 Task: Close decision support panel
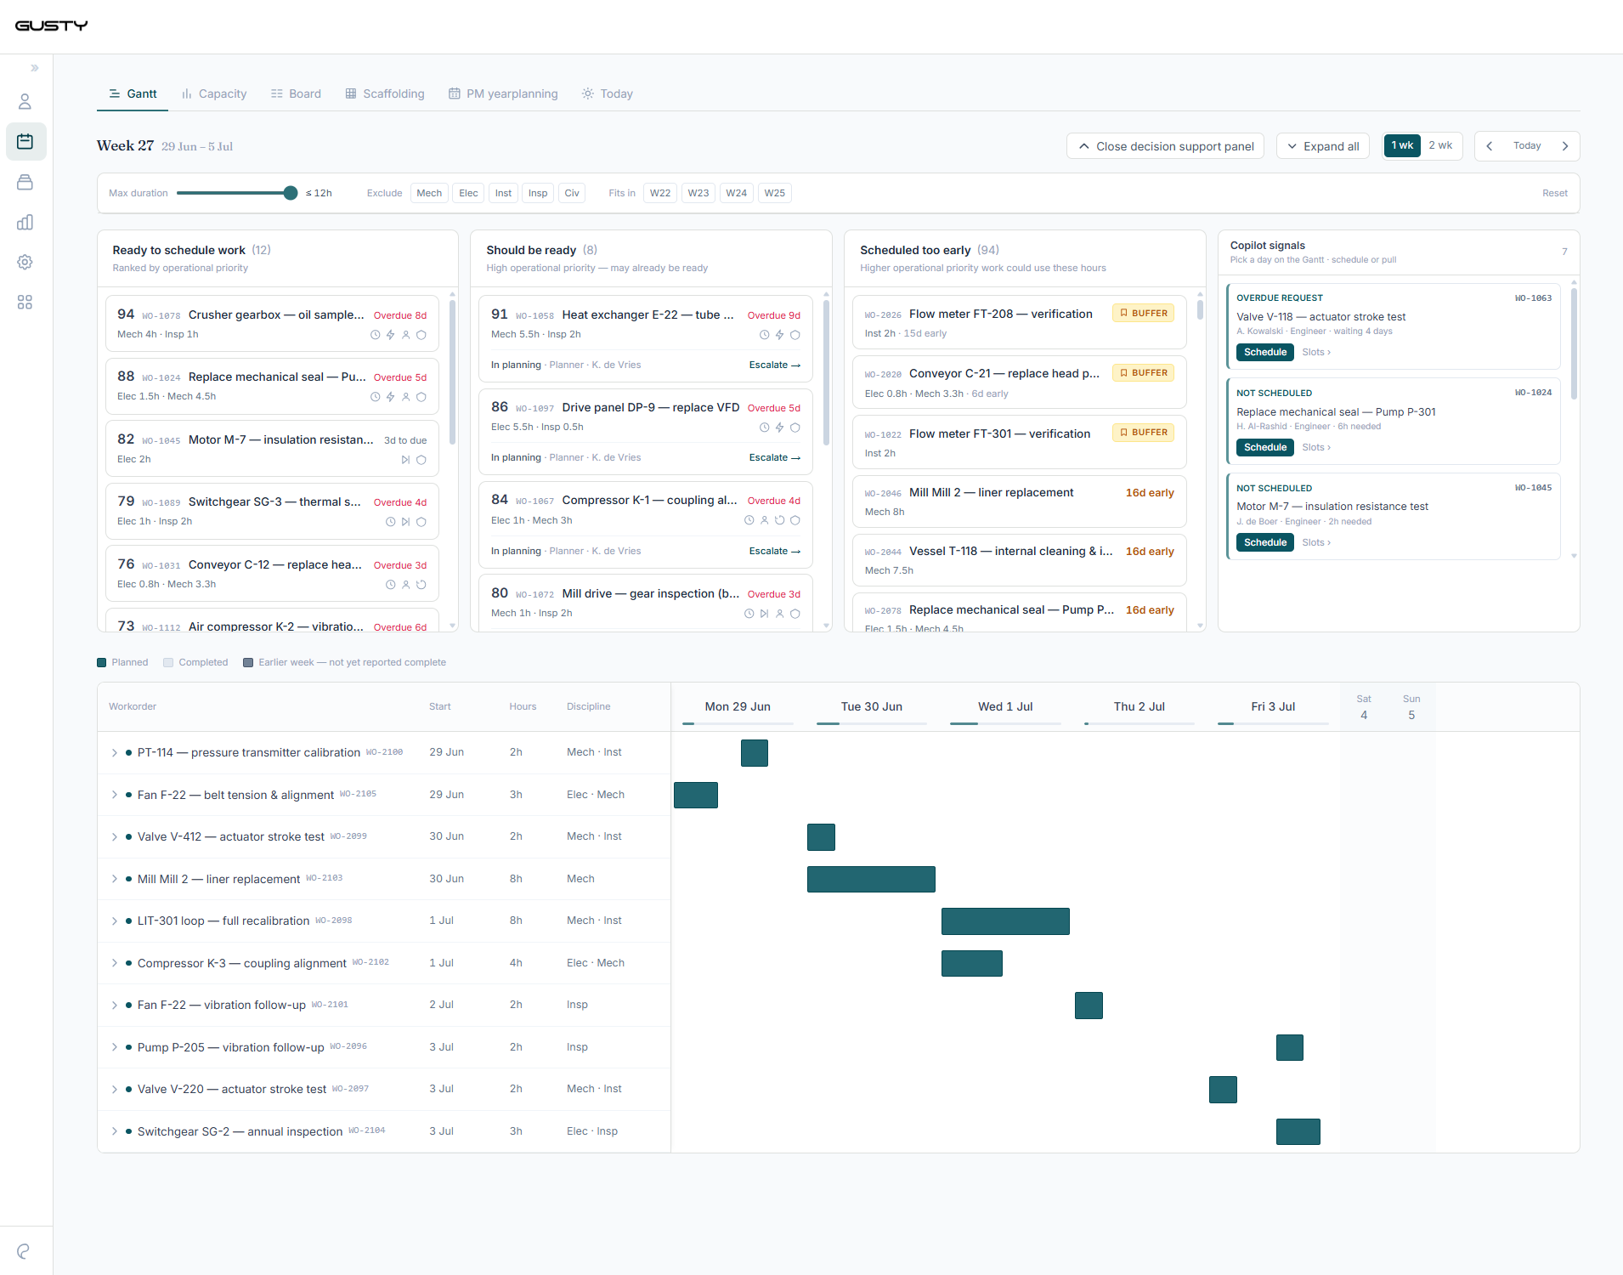(1166, 146)
